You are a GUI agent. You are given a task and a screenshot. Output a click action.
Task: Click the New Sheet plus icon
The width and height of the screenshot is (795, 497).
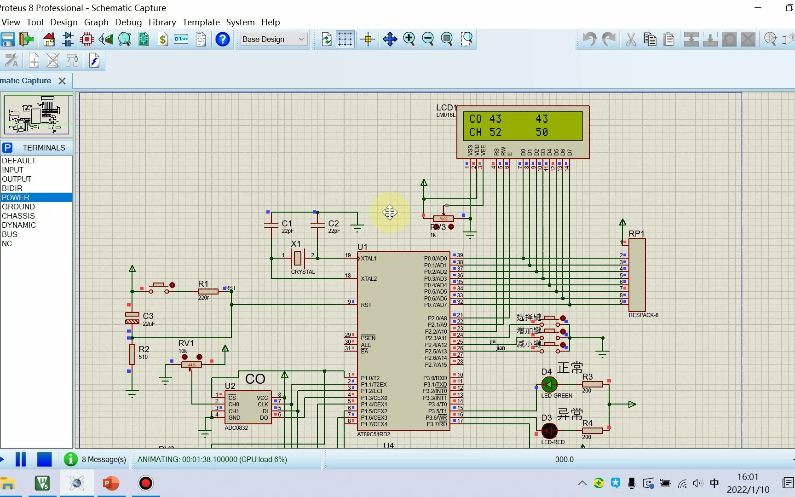(x=34, y=60)
